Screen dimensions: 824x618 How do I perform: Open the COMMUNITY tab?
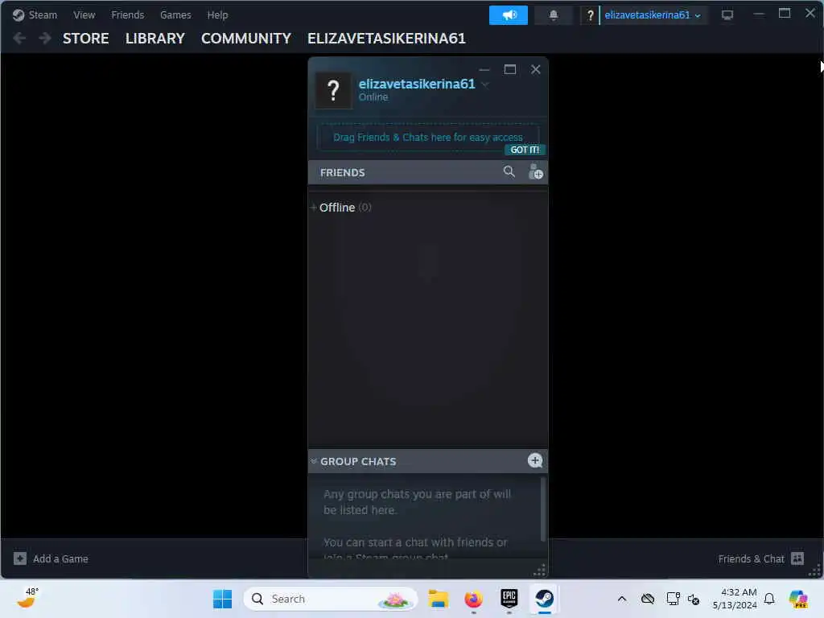point(246,39)
